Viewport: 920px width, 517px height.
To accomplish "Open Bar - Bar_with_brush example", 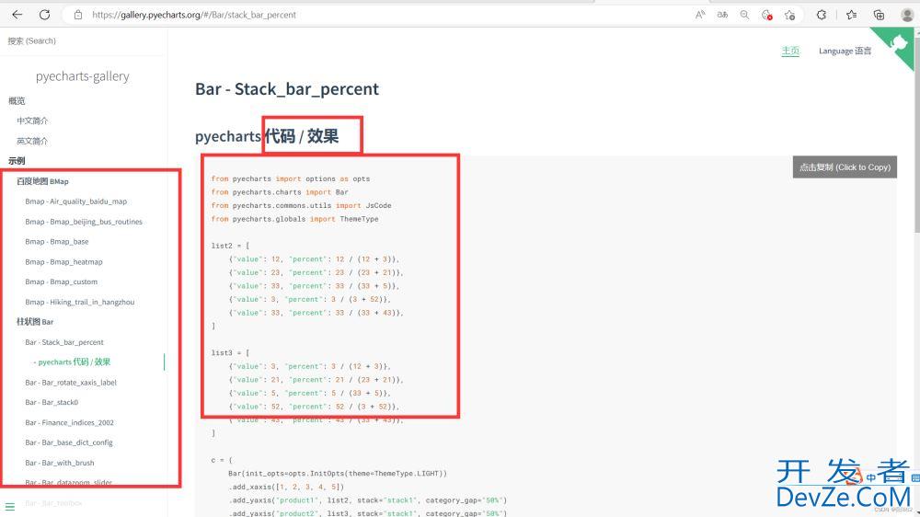I will [x=59, y=463].
